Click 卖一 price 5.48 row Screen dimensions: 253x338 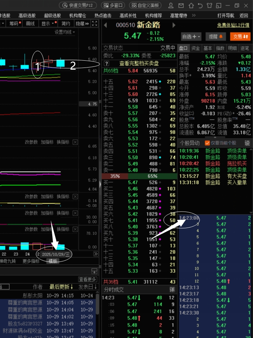click(139, 170)
